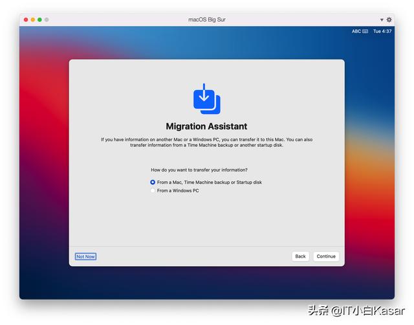Maximize the VM window with green button
This screenshot has width=414, height=325.
[x=39, y=19]
